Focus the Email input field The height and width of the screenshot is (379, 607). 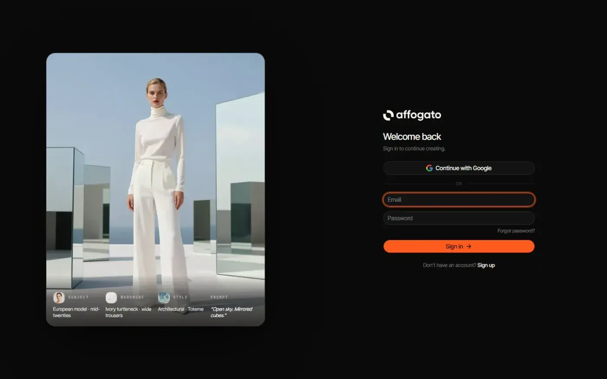coord(459,200)
